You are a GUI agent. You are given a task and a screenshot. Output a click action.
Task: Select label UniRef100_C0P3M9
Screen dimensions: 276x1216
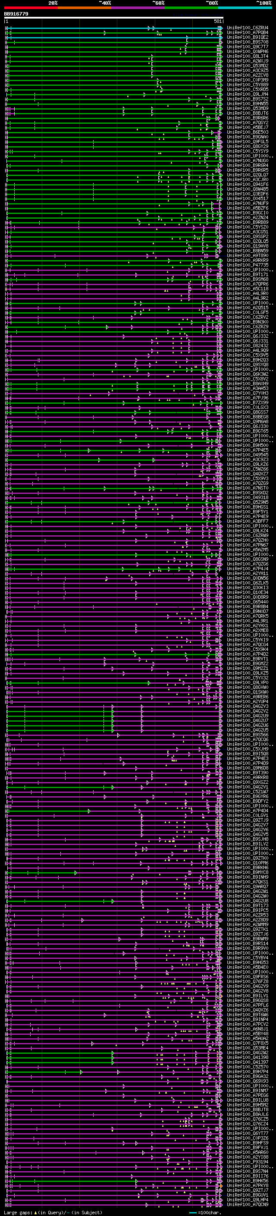[248, 80]
